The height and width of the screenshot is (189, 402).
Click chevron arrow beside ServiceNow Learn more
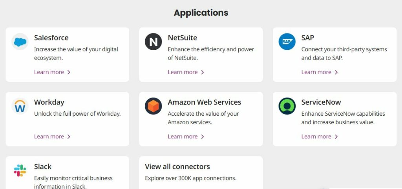[336, 137]
